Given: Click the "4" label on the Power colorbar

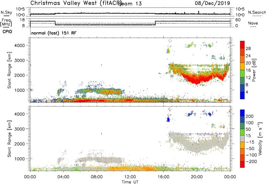Looking at the screenshot, I should (x=247, y=92).
